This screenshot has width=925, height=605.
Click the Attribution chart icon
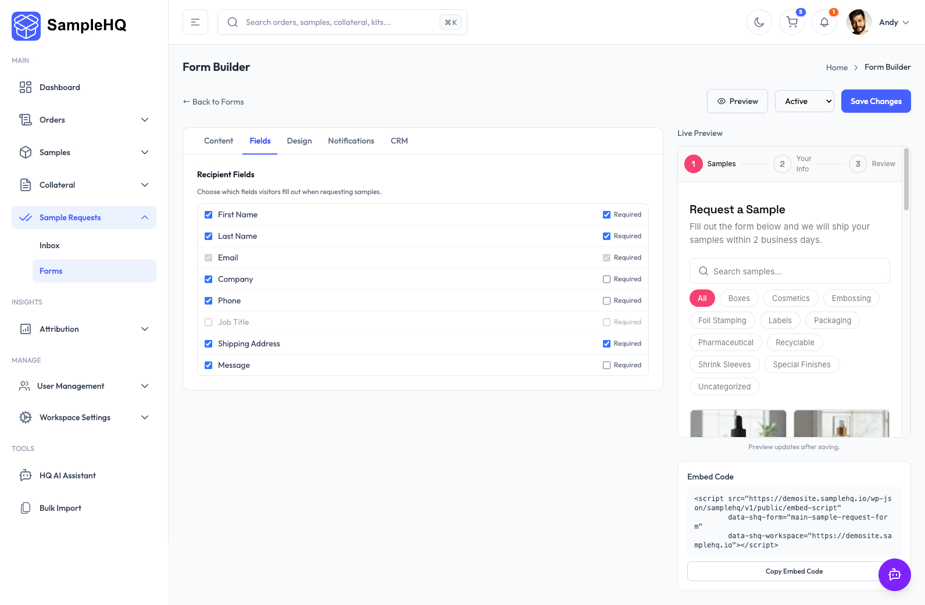26,329
